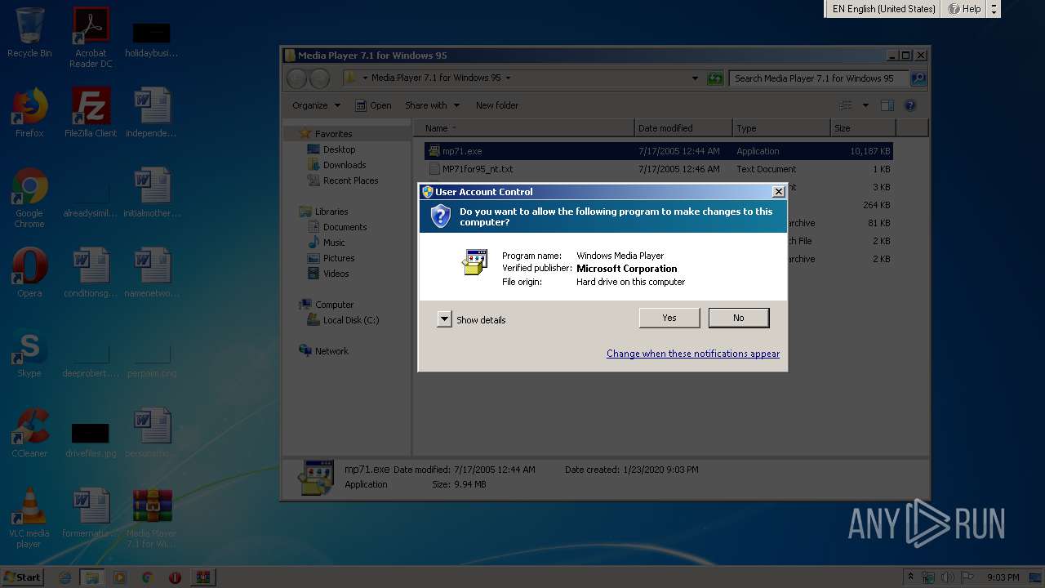1045x588 pixels.
Task: Toggle the preview pane button
Action: [887, 105]
